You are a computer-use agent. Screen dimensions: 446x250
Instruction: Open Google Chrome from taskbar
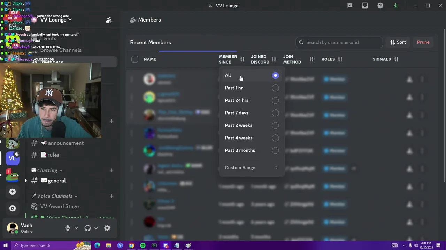(x=131, y=245)
